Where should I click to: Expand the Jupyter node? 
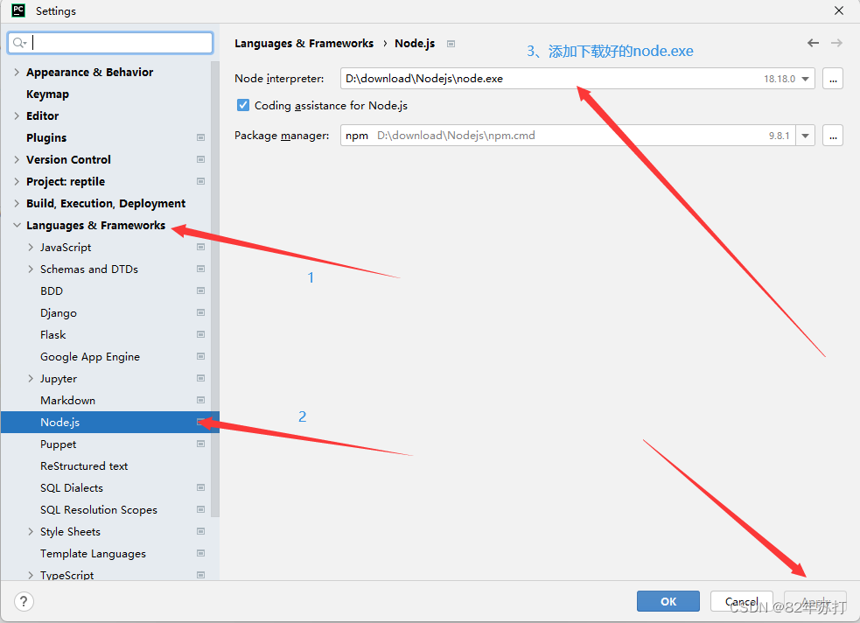[x=31, y=378]
